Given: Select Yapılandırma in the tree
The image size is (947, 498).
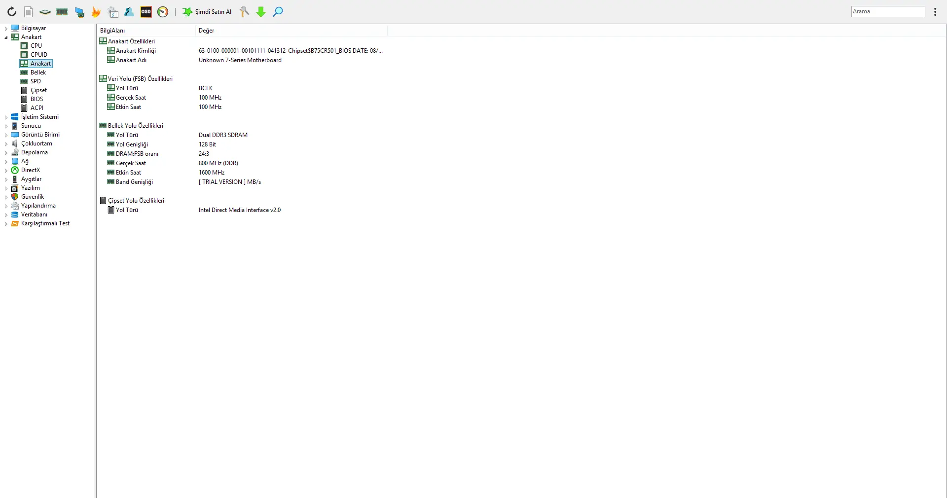Looking at the screenshot, I should pos(38,206).
